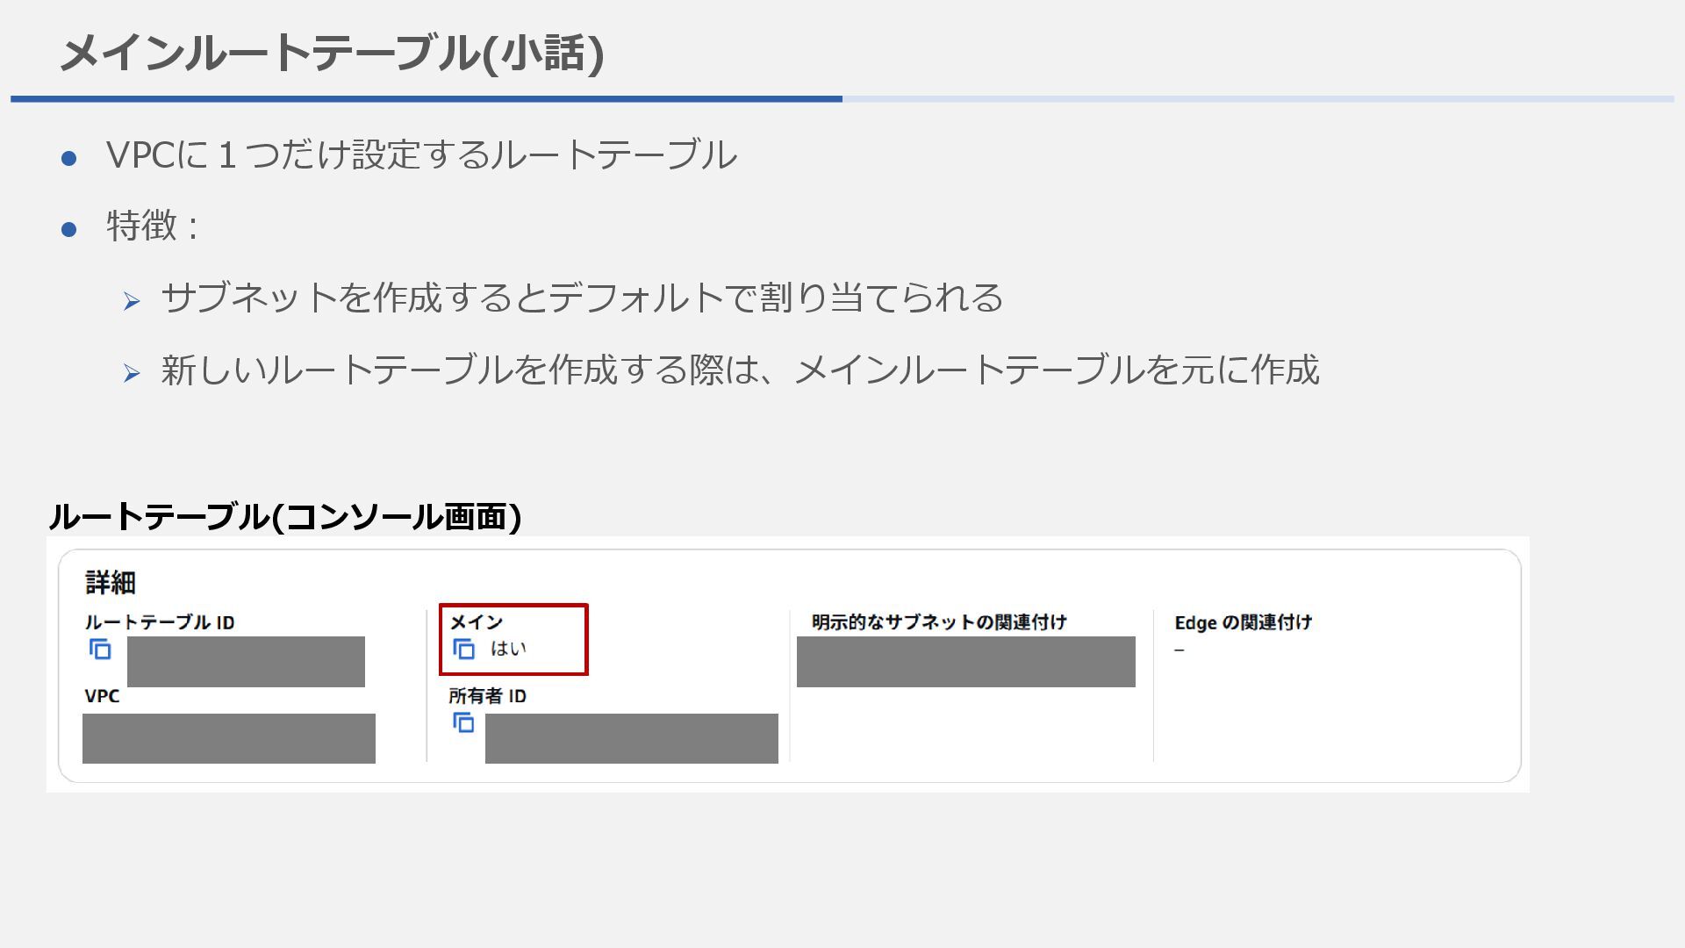Click the masked owner ID value field
This screenshot has width=1685, height=948.
click(632, 738)
